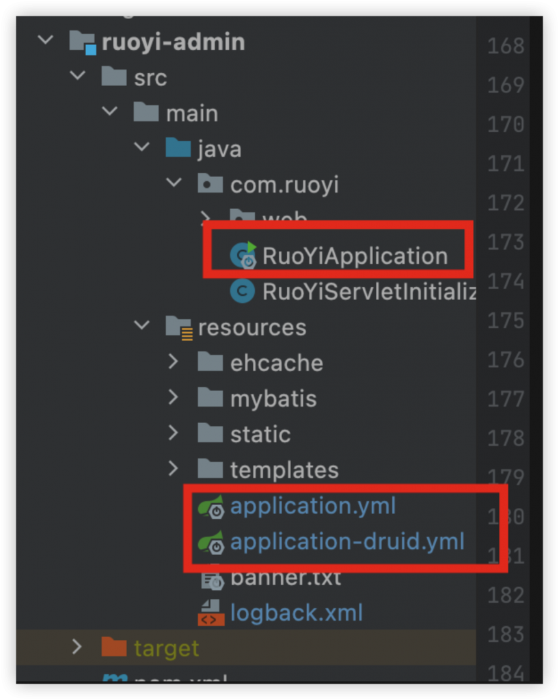Select the RuoYiApplication class
This screenshot has width=559, height=700.
pos(355,256)
